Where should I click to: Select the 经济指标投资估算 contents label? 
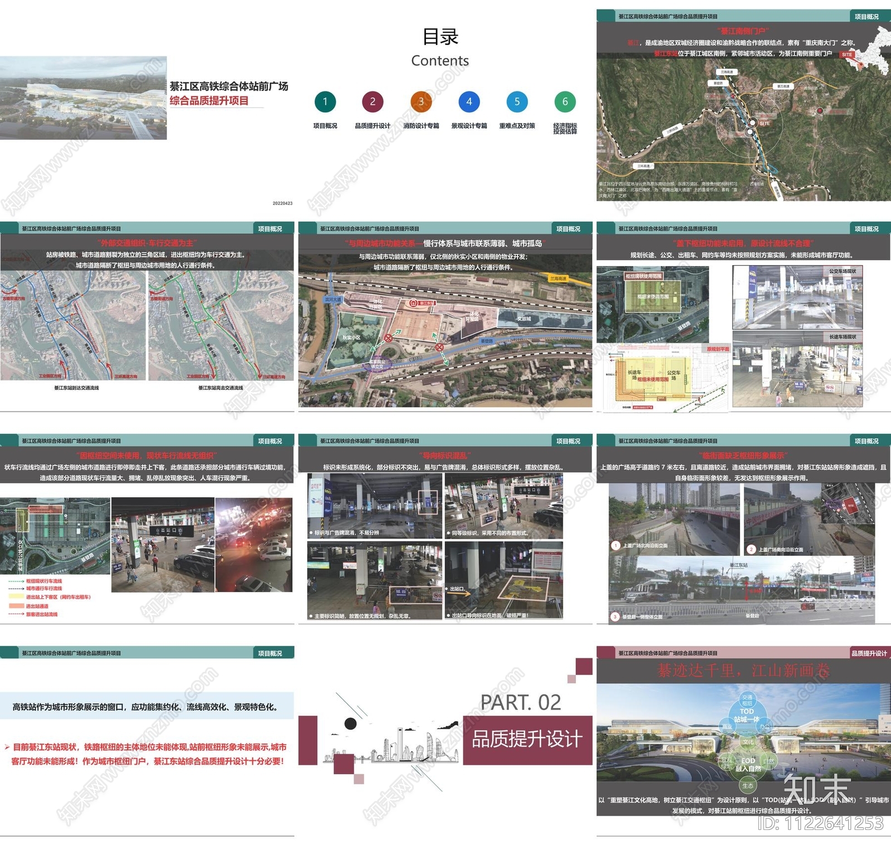(565, 129)
